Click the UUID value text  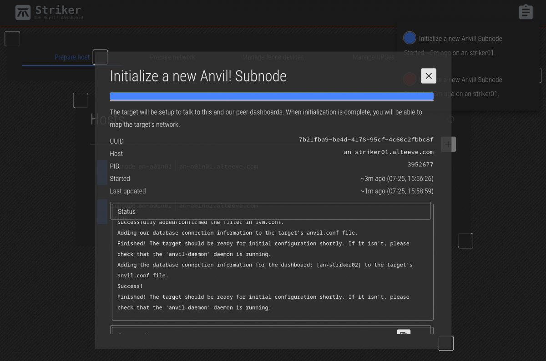(366, 140)
